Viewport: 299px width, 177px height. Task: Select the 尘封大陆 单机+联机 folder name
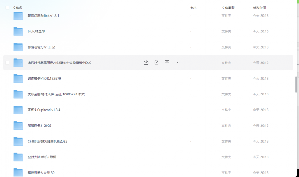(x=42, y=157)
